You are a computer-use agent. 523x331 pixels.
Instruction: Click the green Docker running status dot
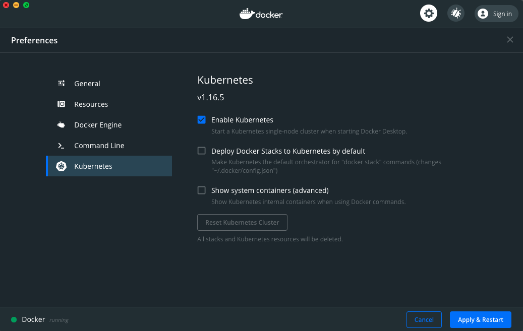(14, 320)
